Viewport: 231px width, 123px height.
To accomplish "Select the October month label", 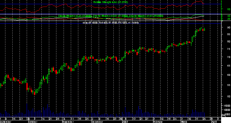I will tap(33, 122).
